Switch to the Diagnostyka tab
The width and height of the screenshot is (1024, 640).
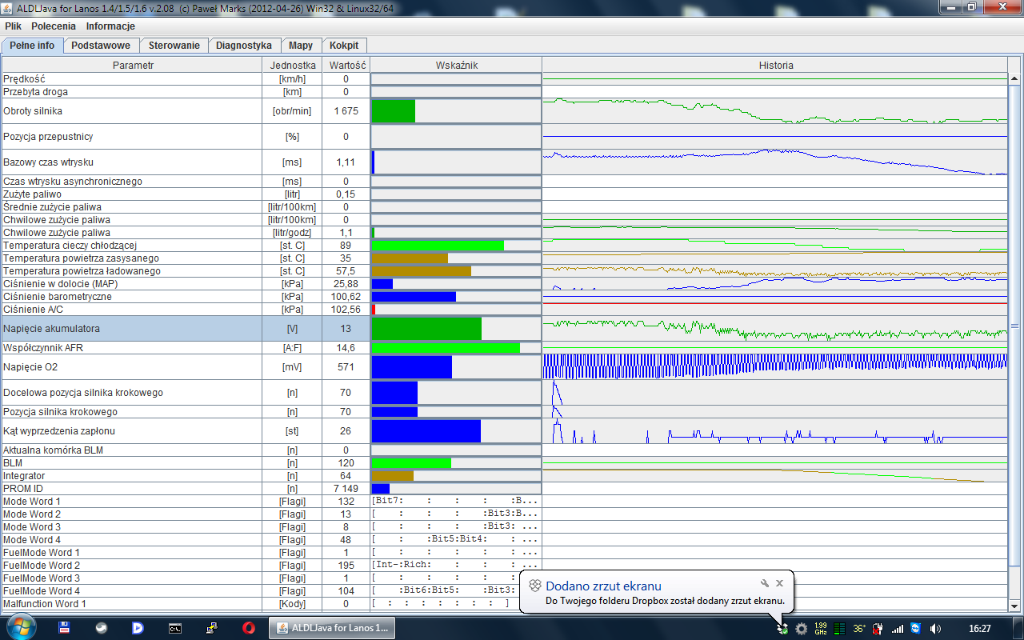tap(244, 46)
